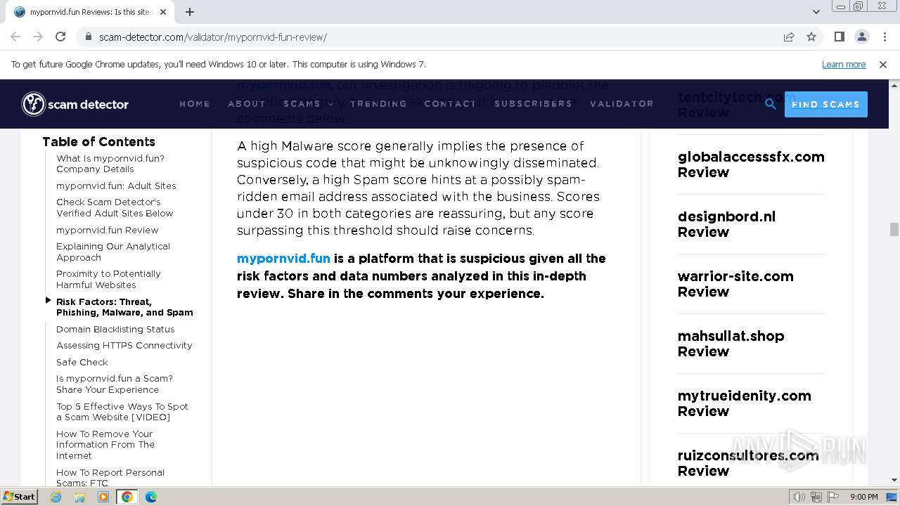Open the Chrome profile avatar

click(861, 37)
